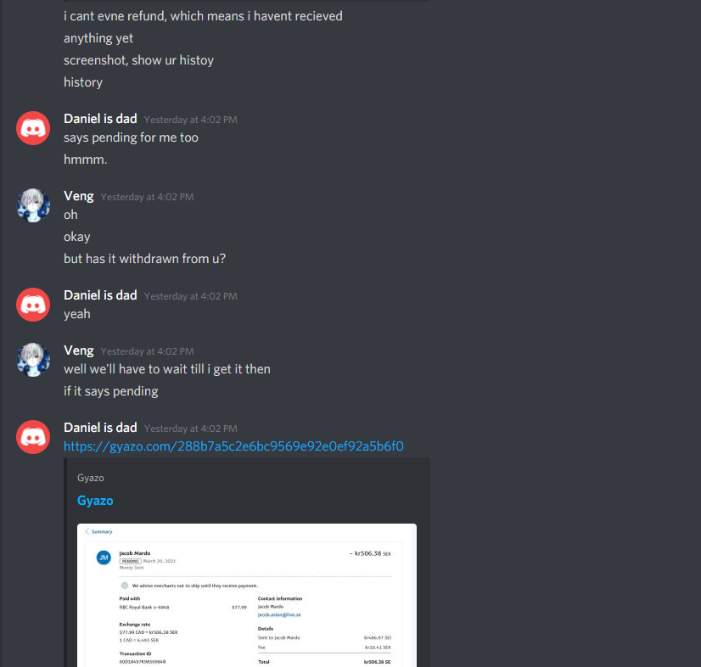Open the gyazo.com URL link in the chat
Screen dimensions: 701x667
tap(233, 446)
